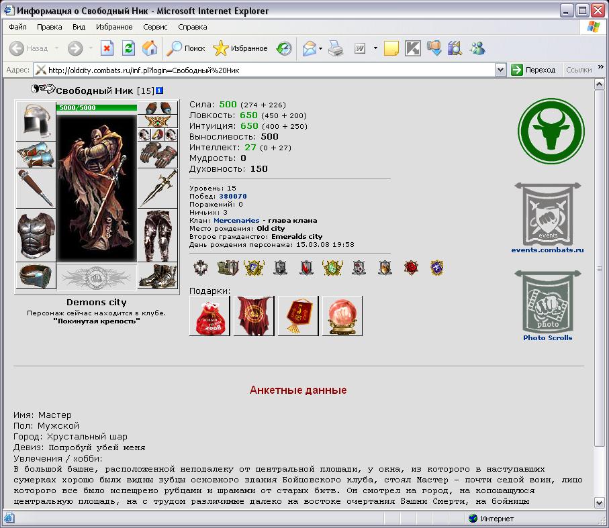The image size is (609, 528).
Task: Stop page loading with red X
Action: tap(106, 48)
